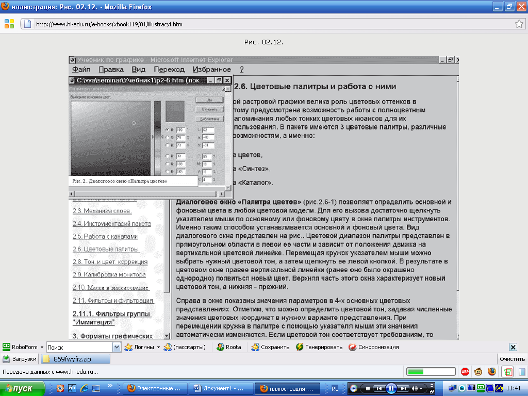The height and width of the screenshot is (396, 528).
Task: Launch the eye icon in Quick Launch
Action: (x=60, y=388)
